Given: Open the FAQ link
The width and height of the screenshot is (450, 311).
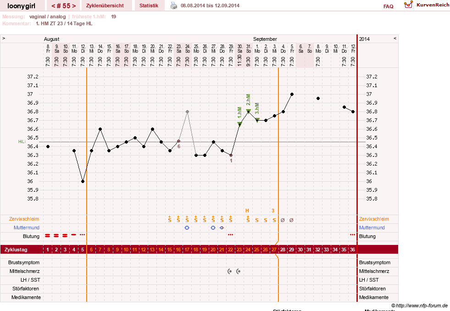Looking at the screenshot, I should click(x=388, y=6).
